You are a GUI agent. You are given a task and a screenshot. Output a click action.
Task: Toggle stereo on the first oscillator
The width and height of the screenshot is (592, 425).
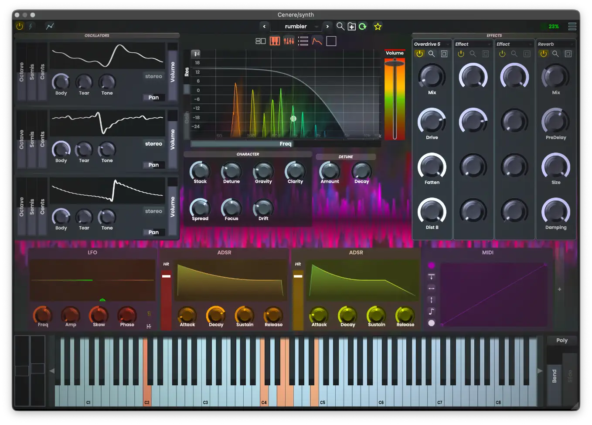[x=153, y=76]
